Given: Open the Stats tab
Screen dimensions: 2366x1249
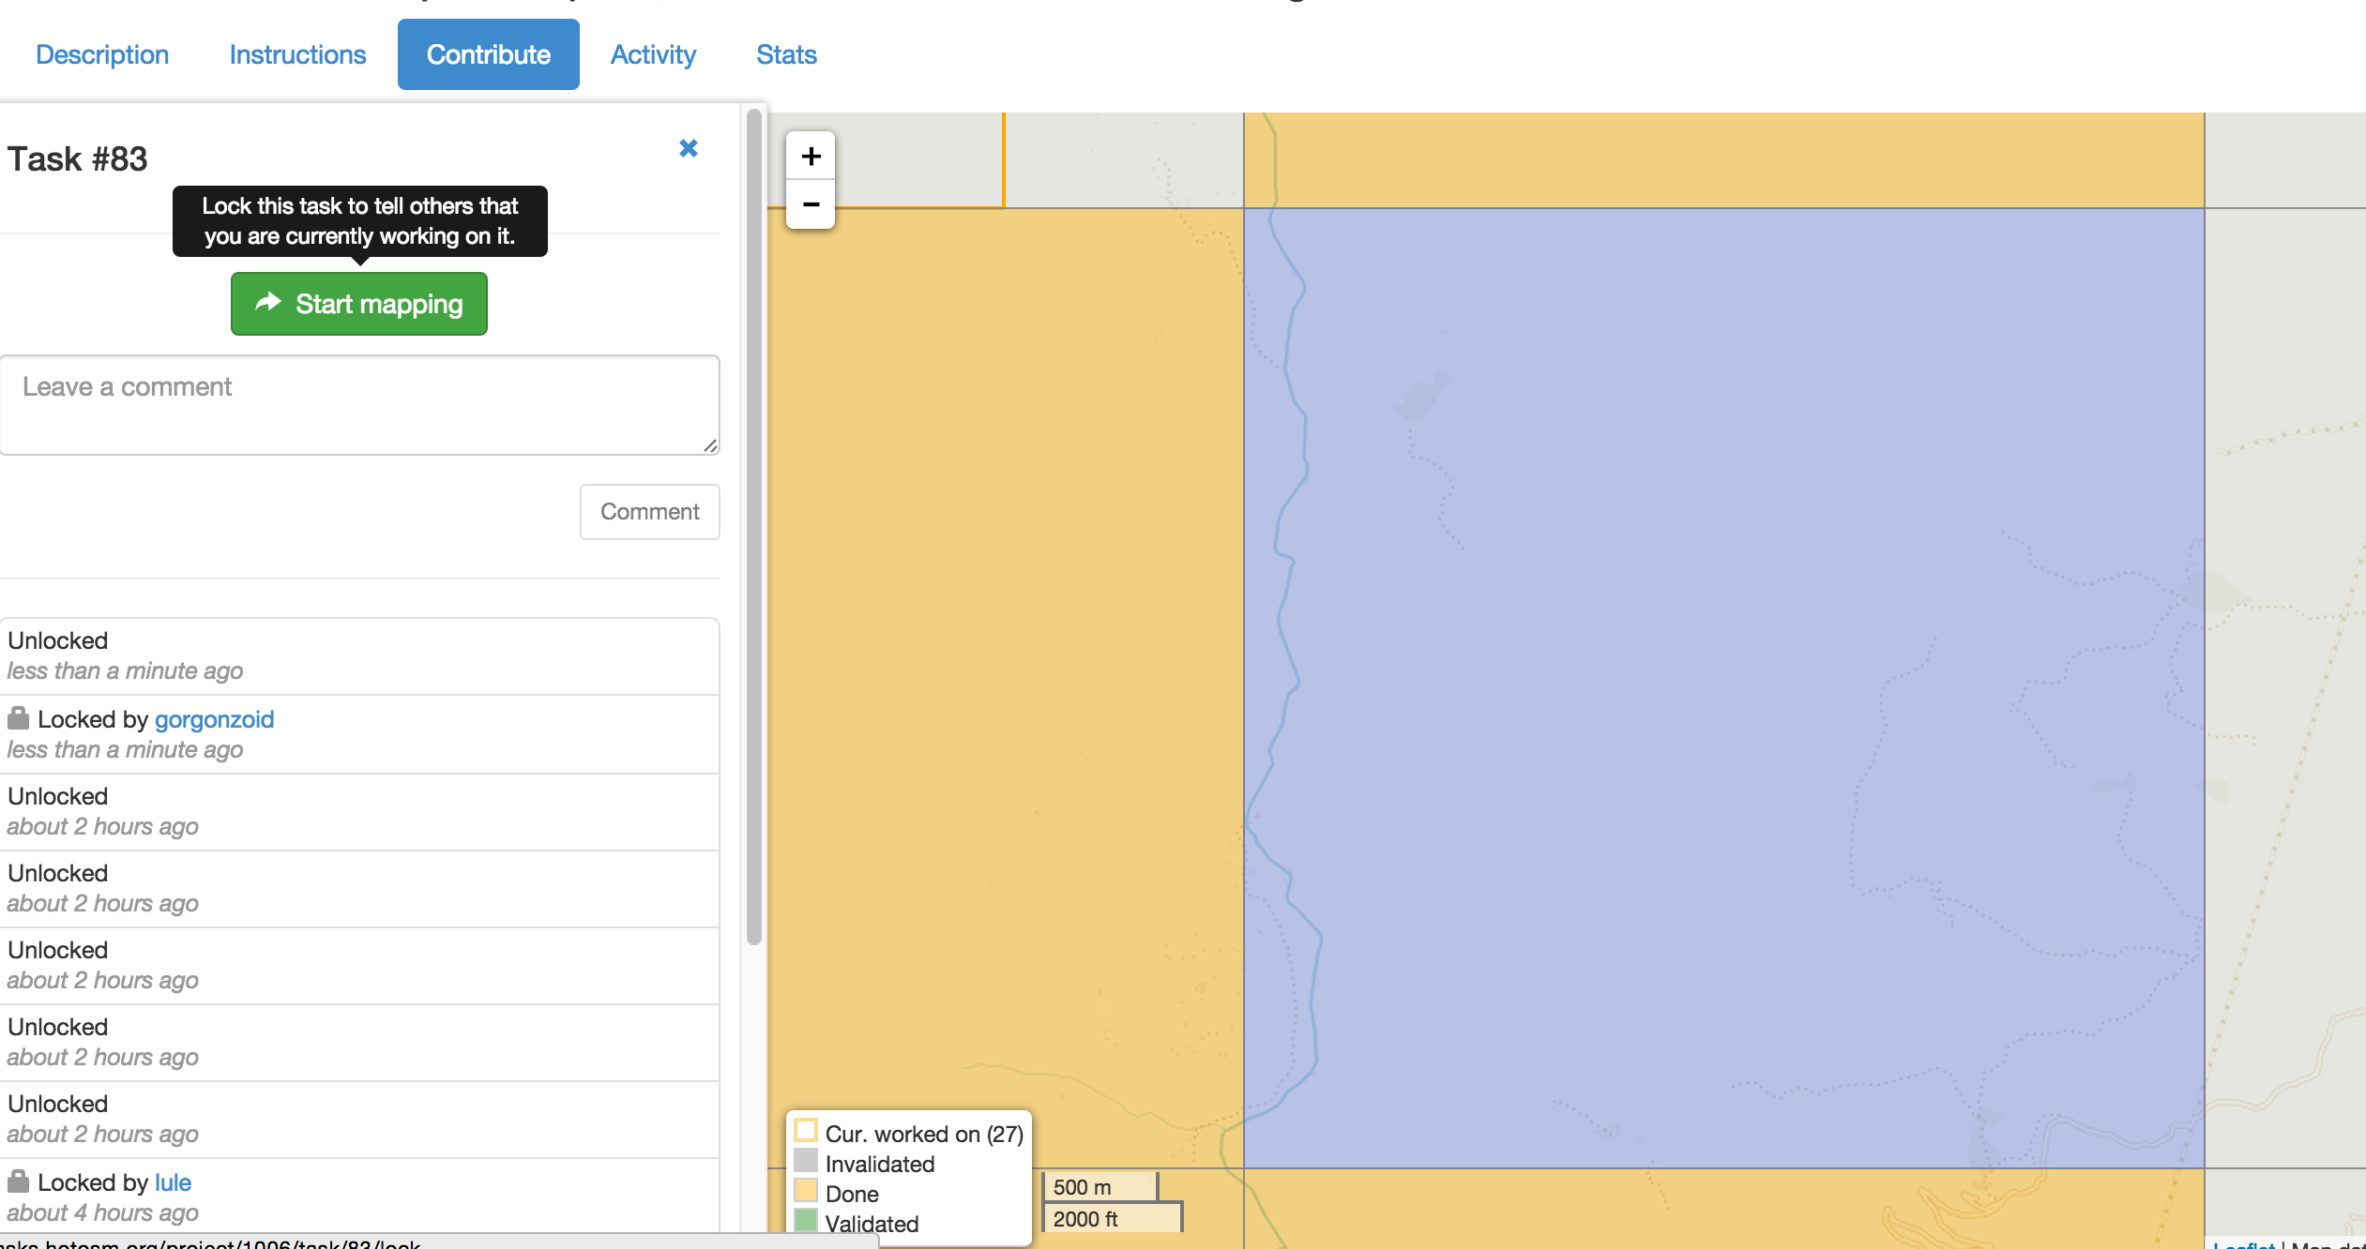Looking at the screenshot, I should pyautogui.click(x=784, y=54).
